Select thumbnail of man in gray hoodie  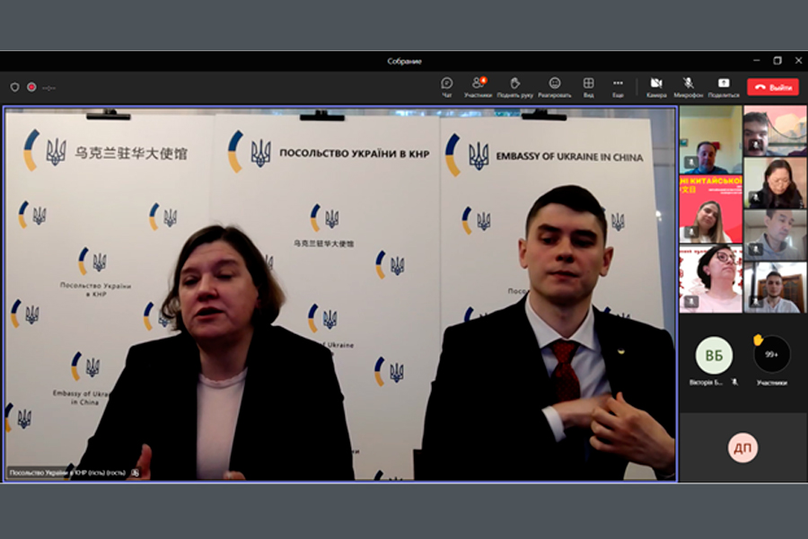tap(775, 234)
